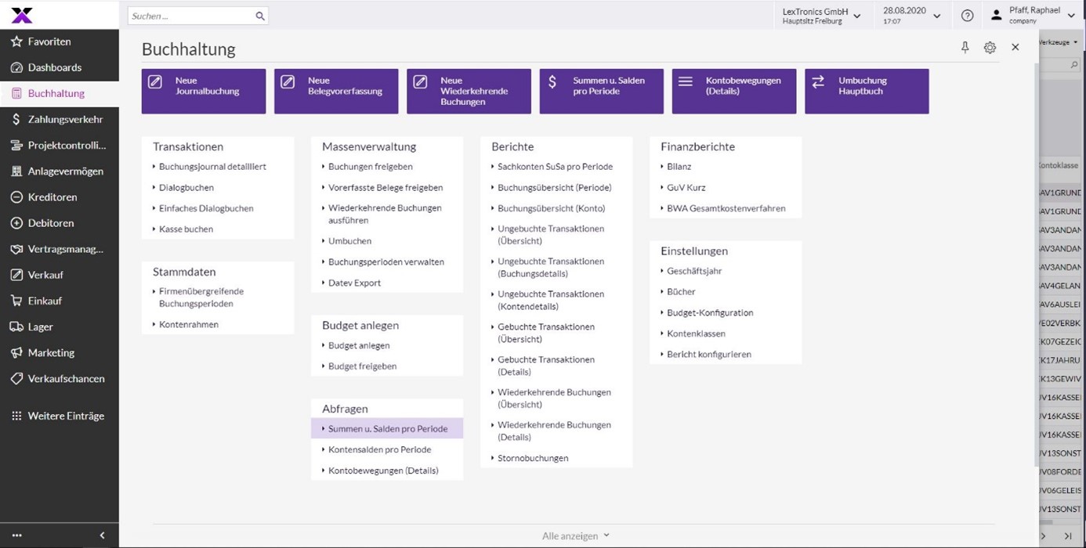Viewport: 1086px width, 548px height.
Task: Click into the Suchen search field
Action: pos(190,16)
